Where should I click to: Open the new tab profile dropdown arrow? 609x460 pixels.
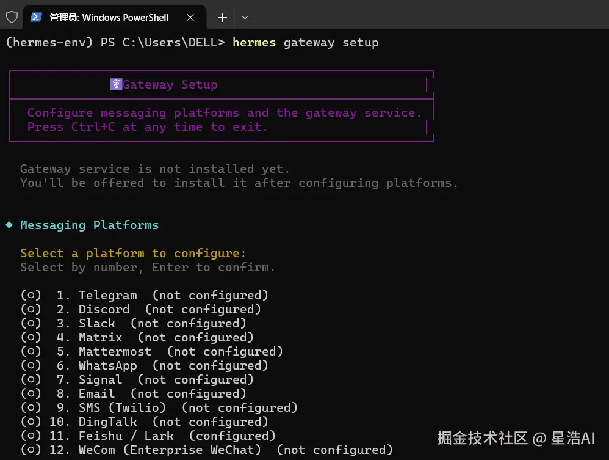245,17
